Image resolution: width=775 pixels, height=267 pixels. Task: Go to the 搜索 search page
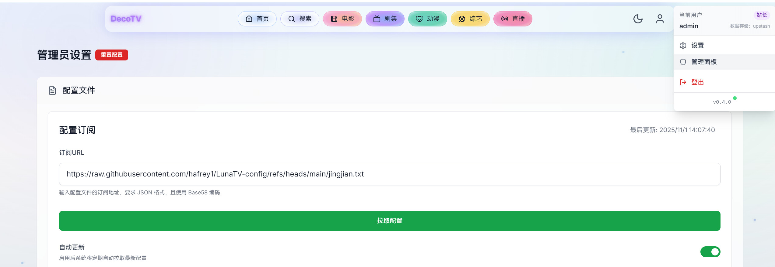tap(300, 19)
